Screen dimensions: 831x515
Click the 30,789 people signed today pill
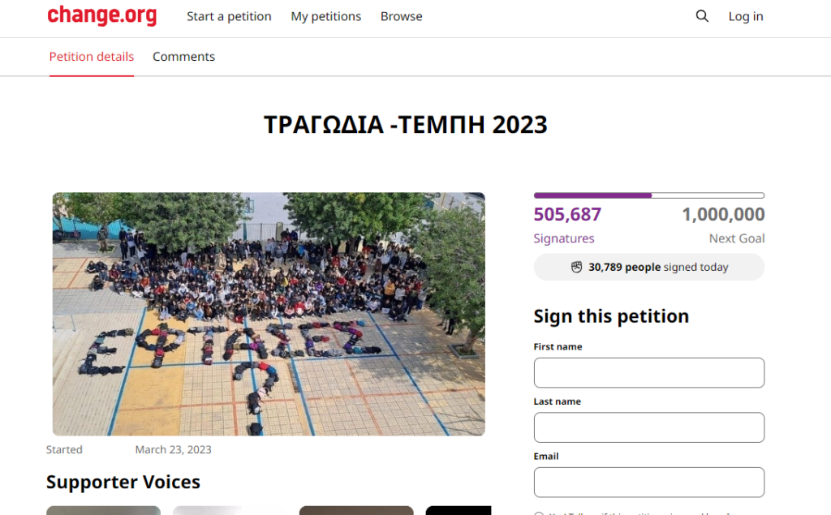tap(648, 267)
